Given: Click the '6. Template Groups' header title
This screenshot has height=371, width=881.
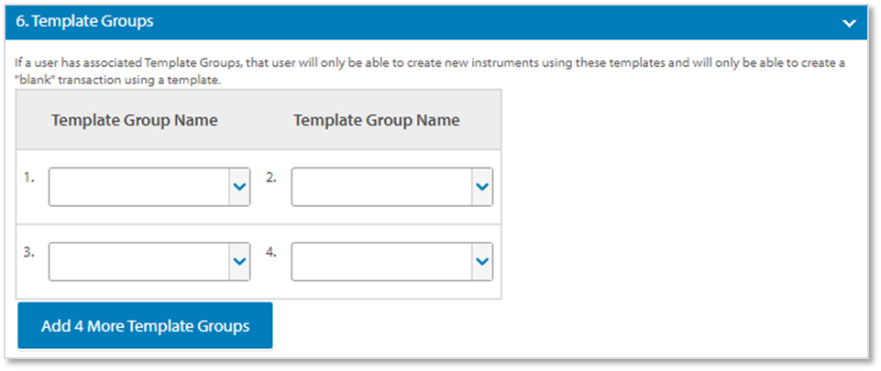Looking at the screenshot, I should coord(85,20).
